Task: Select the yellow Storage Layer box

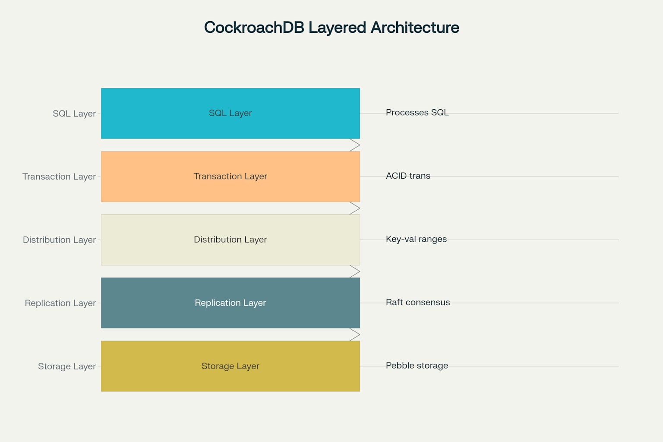Action: pos(230,366)
